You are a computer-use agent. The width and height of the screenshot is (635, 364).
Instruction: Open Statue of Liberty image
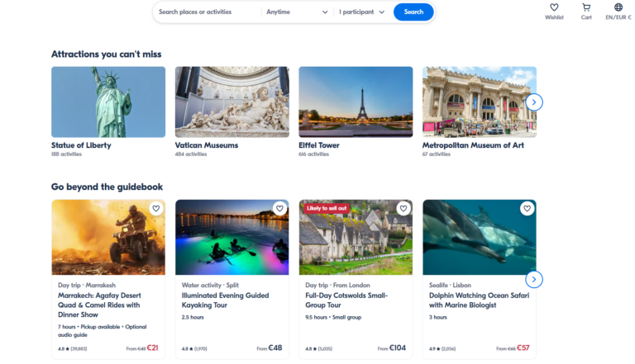(108, 102)
